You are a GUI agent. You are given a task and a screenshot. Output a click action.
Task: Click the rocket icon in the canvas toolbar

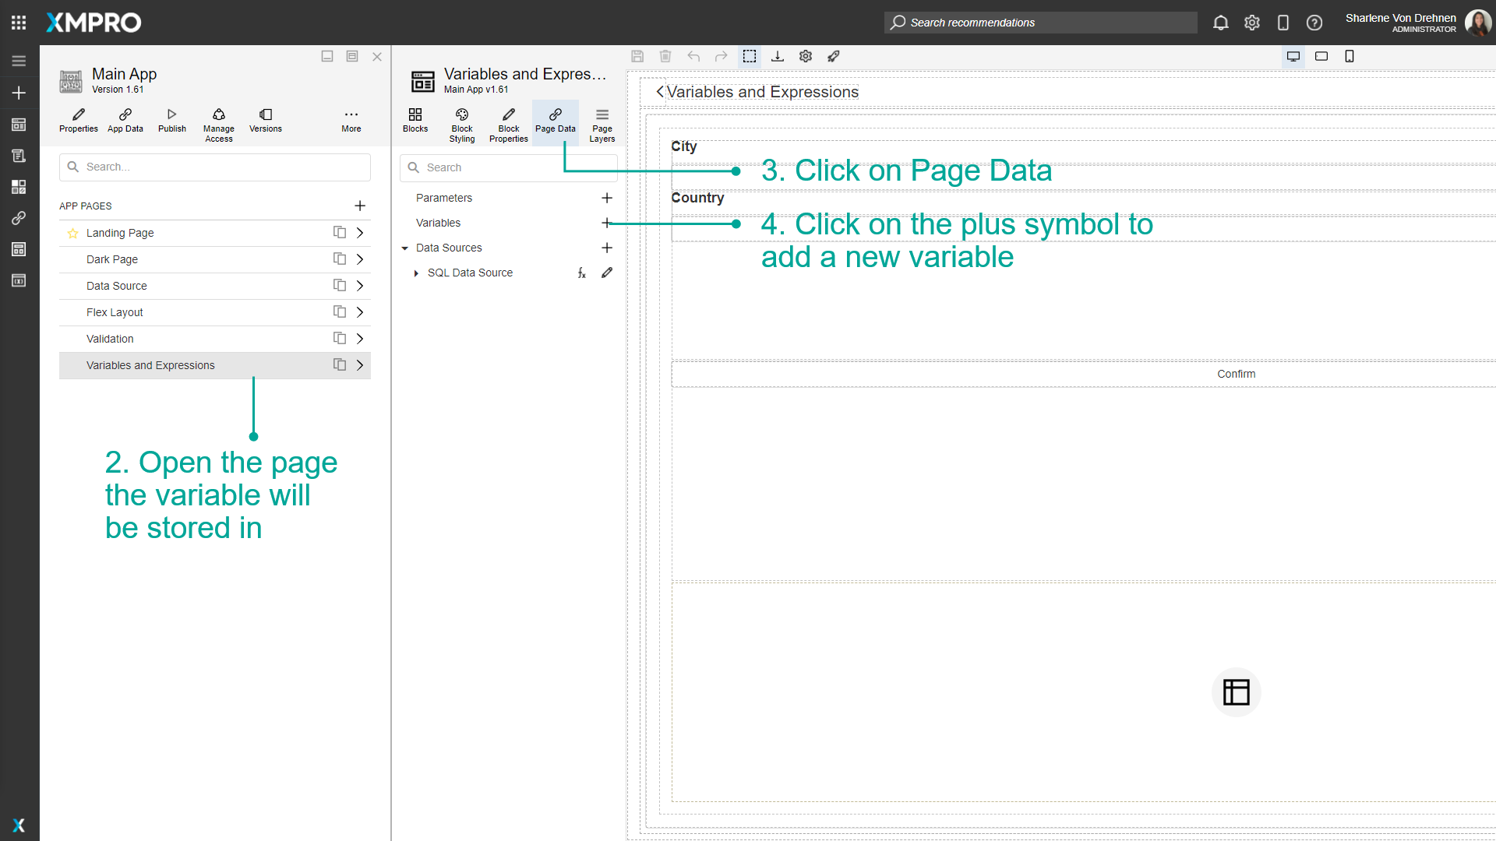point(834,56)
